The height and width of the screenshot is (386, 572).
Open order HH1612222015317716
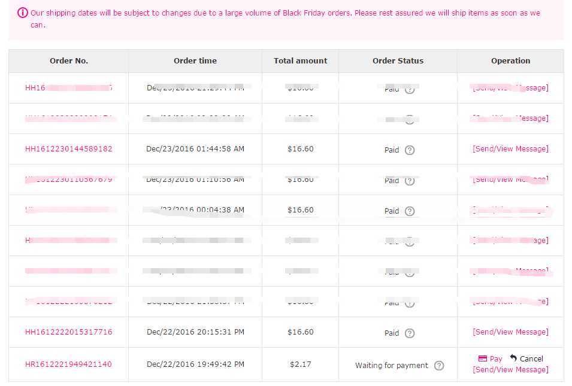pos(69,332)
